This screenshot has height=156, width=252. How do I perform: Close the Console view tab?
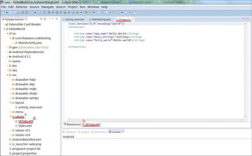tap(123, 132)
